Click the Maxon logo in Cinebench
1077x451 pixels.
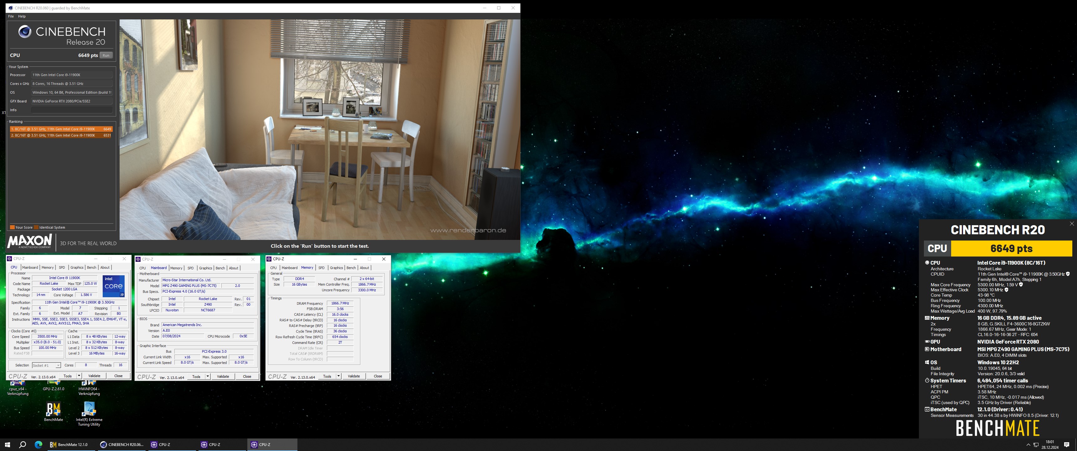click(x=30, y=241)
